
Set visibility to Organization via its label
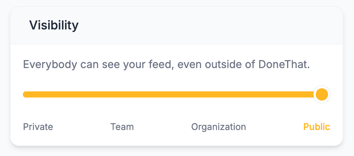coord(219,127)
